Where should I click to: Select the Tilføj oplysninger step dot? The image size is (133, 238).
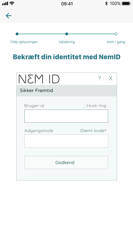click(17, 34)
